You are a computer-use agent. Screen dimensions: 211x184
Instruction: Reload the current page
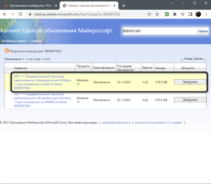20,14
